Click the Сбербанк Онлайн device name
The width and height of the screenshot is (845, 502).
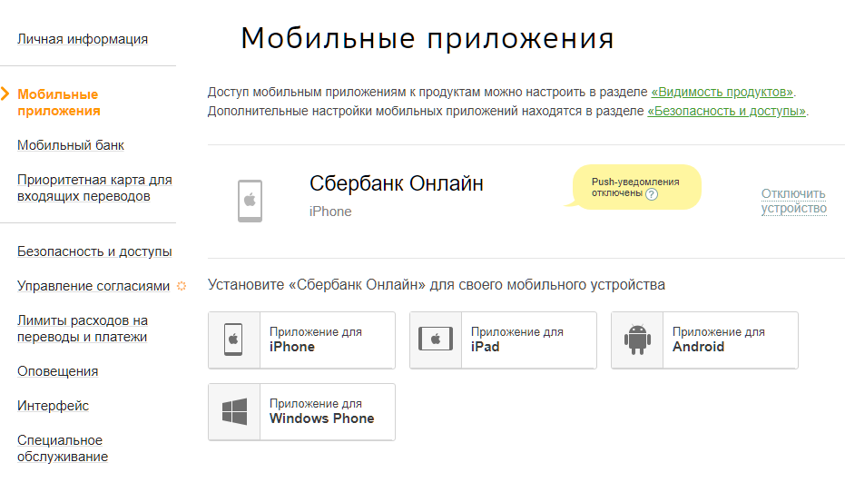click(396, 184)
